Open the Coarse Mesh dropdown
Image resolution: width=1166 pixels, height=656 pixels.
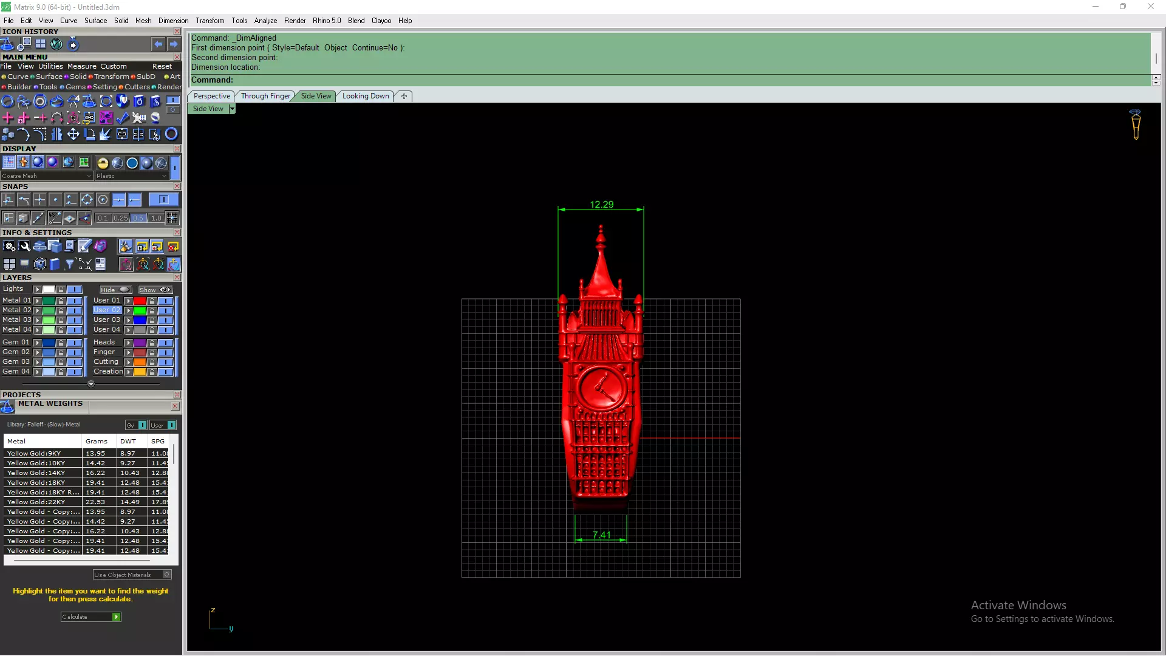[47, 176]
